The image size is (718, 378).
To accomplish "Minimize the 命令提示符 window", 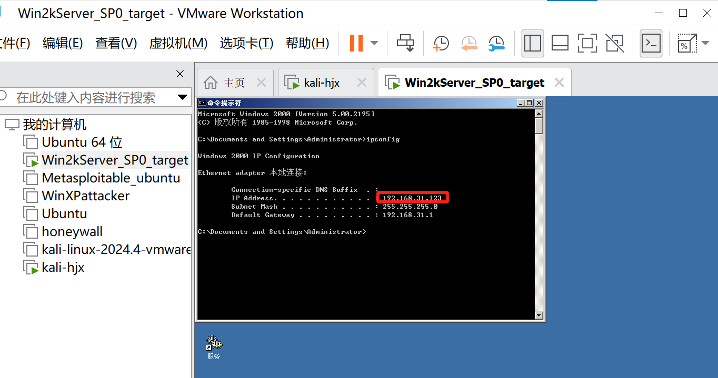I will 521,103.
